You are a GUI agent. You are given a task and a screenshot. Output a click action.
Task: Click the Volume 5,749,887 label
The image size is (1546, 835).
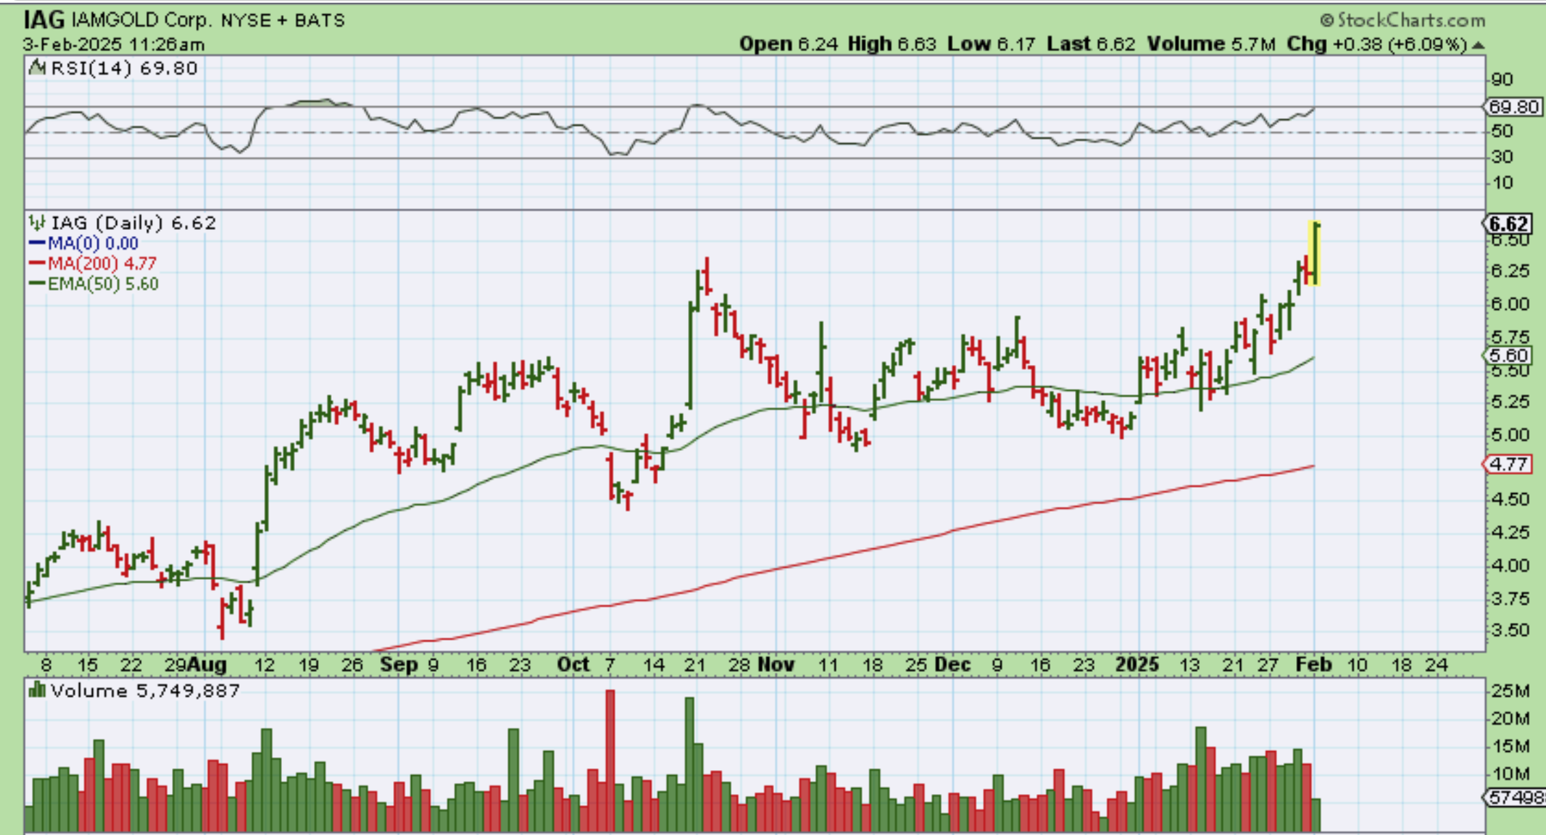(145, 691)
